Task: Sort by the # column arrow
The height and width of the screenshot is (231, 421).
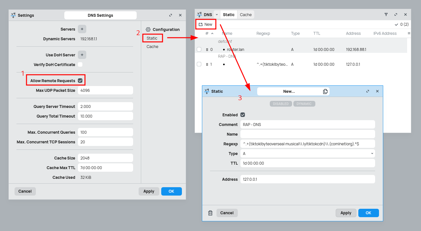Action: click(212, 34)
